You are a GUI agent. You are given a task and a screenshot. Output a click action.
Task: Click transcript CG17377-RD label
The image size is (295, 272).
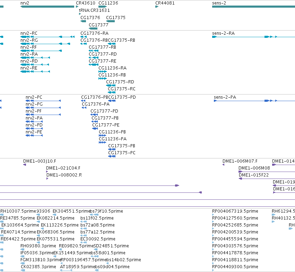point(103,54)
